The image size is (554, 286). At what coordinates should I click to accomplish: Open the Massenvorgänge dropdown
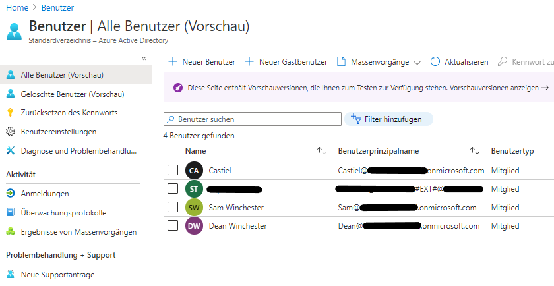(379, 62)
